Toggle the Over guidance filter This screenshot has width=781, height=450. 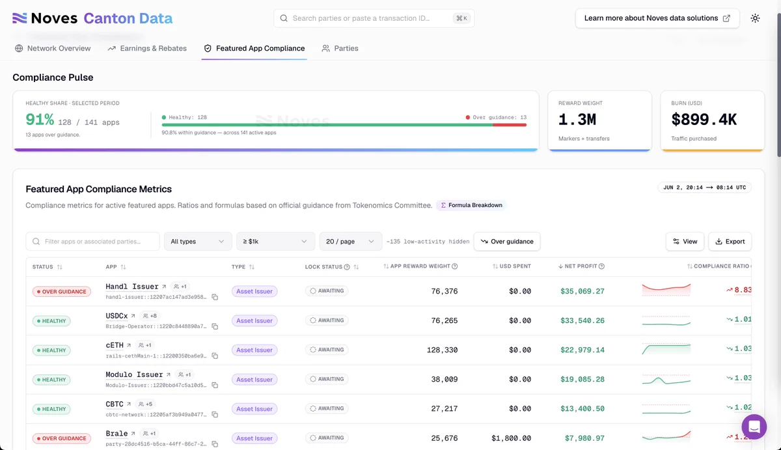[507, 242]
